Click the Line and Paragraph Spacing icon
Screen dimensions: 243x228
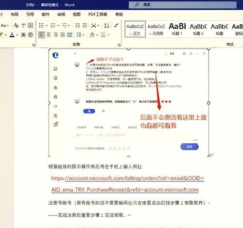[x=79, y=35]
